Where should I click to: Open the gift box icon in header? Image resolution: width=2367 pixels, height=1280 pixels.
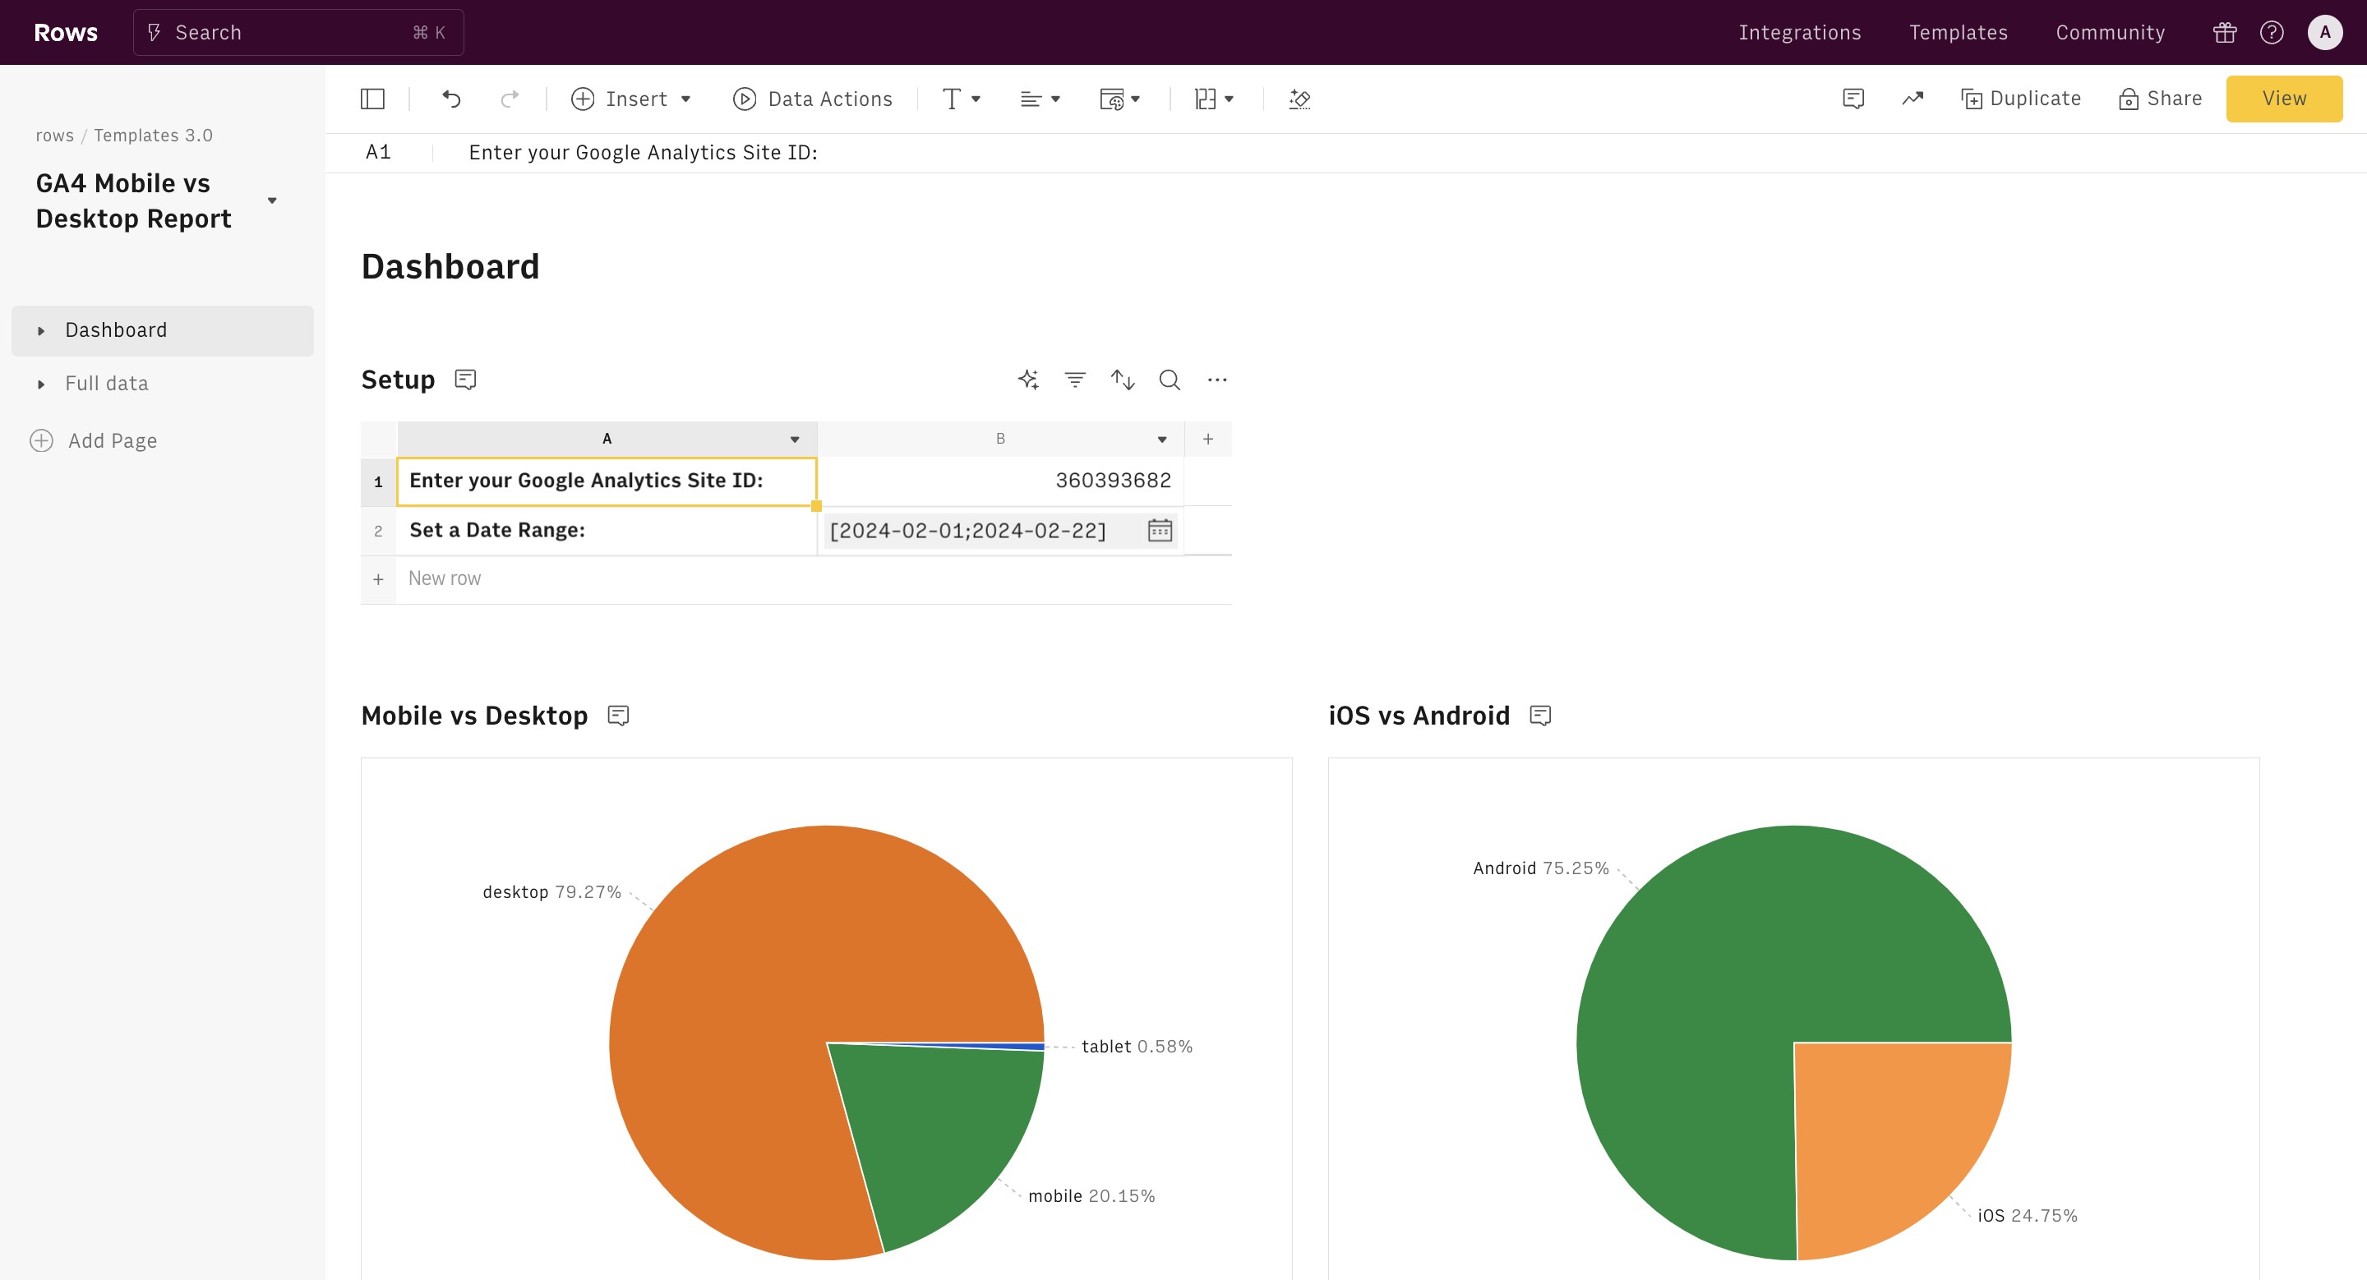click(2225, 32)
